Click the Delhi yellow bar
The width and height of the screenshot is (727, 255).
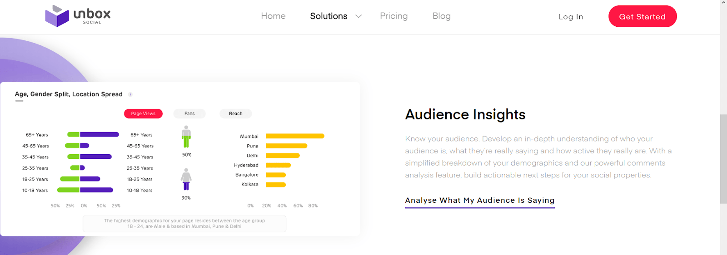[x=283, y=156]
